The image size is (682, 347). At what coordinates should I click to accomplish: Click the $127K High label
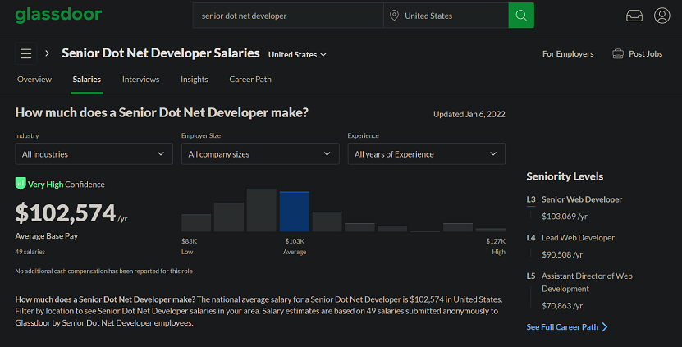tap(496, 246)
